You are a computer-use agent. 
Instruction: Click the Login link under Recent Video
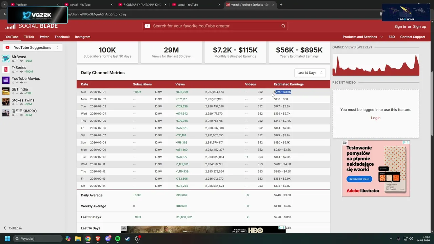point(376,118)
